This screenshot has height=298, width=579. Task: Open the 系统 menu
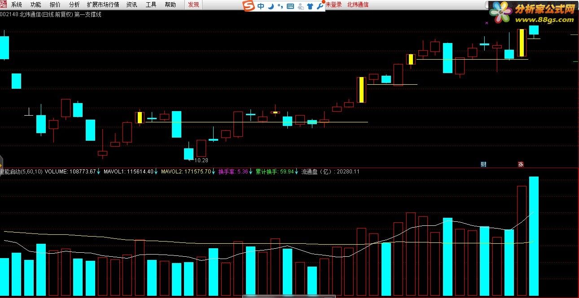coord(16,4)
